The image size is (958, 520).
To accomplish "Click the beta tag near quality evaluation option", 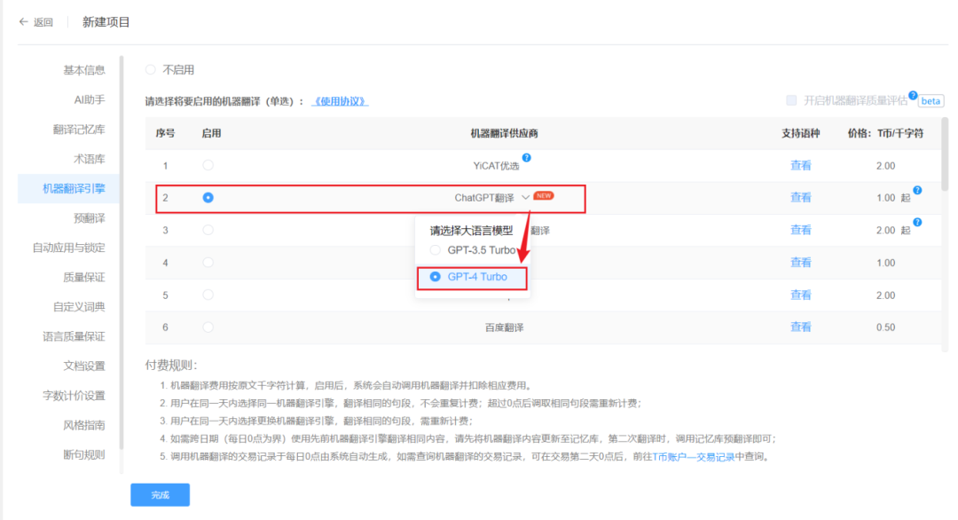I will coord(931,101).
